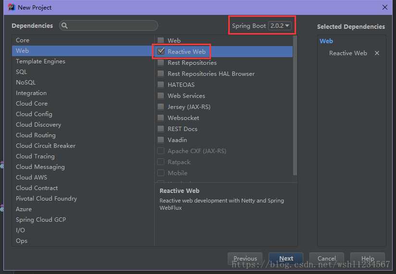Go back with the Previous button

[x=245, y=259]
